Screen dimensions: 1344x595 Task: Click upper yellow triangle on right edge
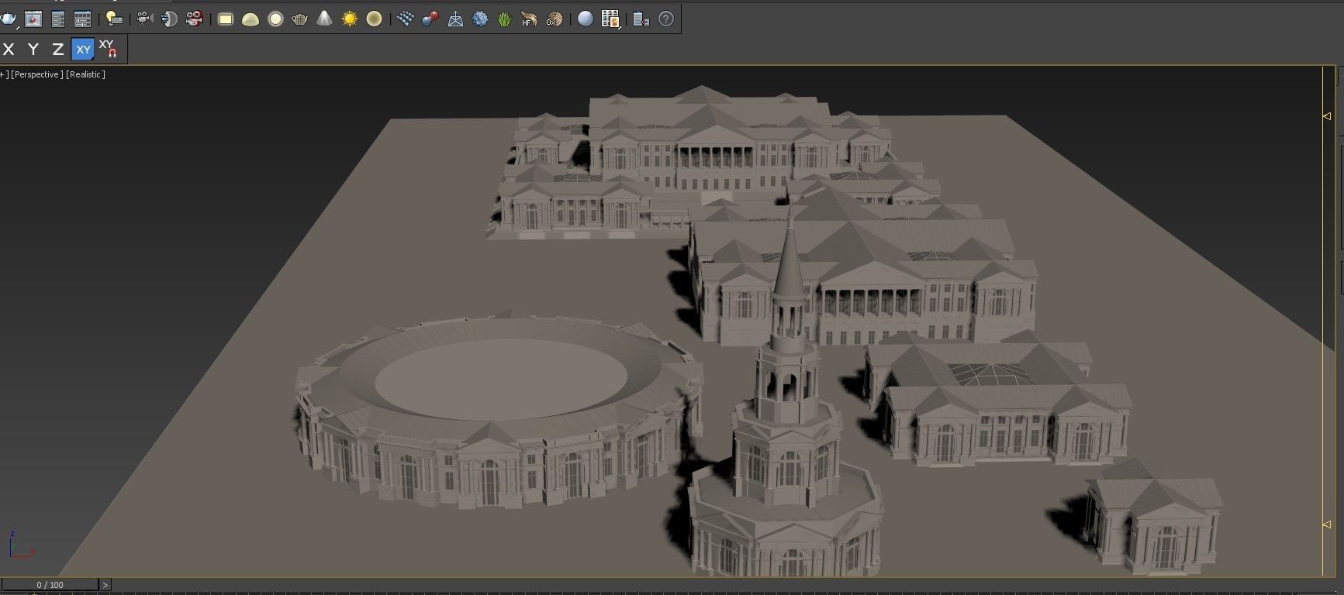[1327, 116]
